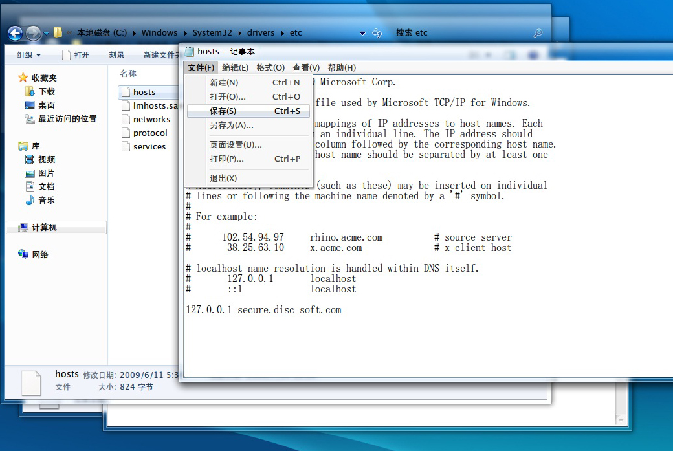Choose 退出(X) from the file menu

coord(248,178)
